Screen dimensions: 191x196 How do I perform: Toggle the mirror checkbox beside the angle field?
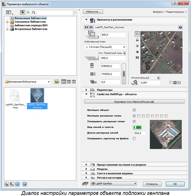(x=171, y=82)
